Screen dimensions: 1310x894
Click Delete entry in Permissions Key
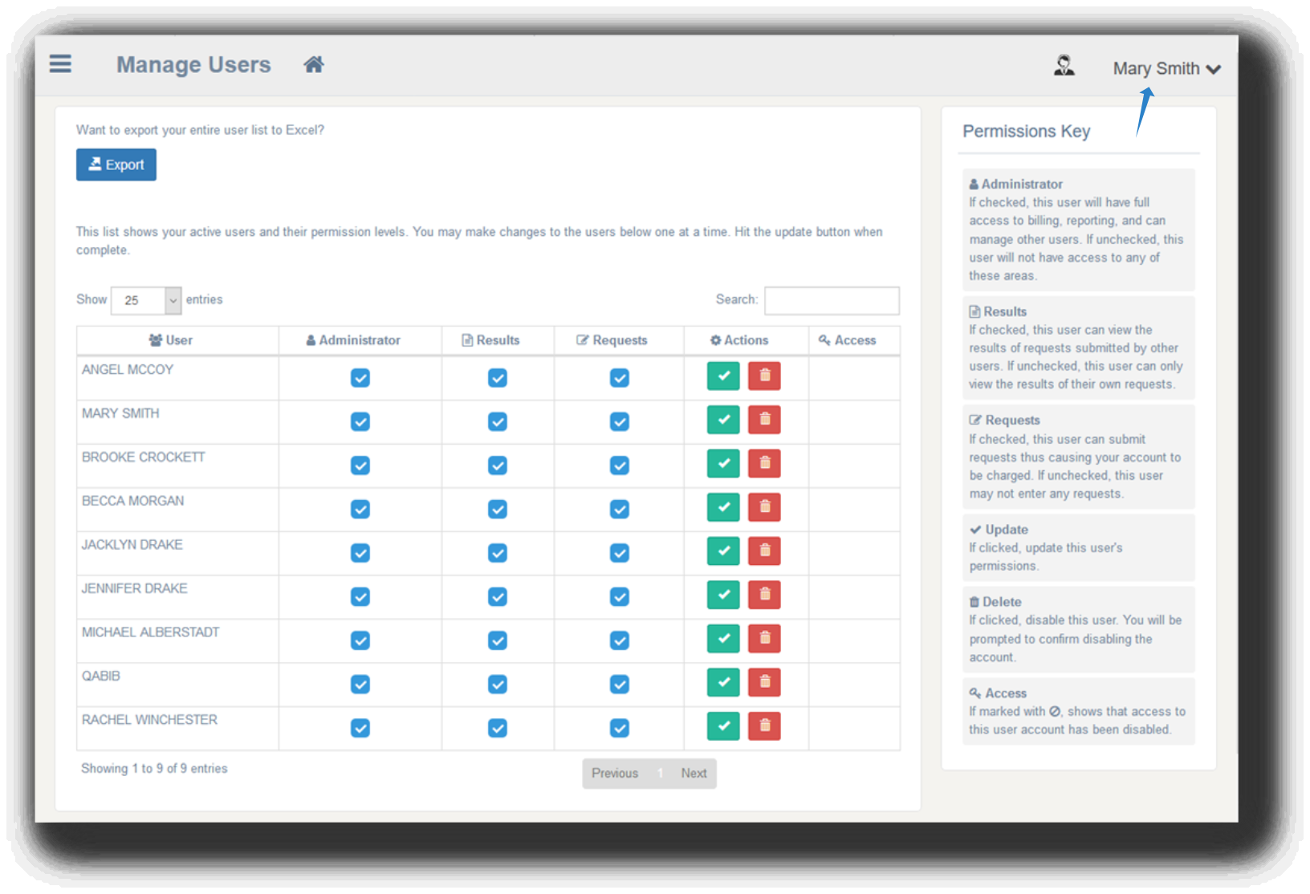point(1079,629)
